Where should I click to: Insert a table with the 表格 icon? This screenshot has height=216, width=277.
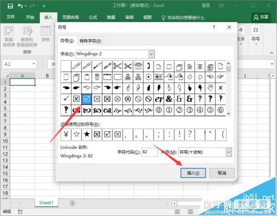pos(45,34)
